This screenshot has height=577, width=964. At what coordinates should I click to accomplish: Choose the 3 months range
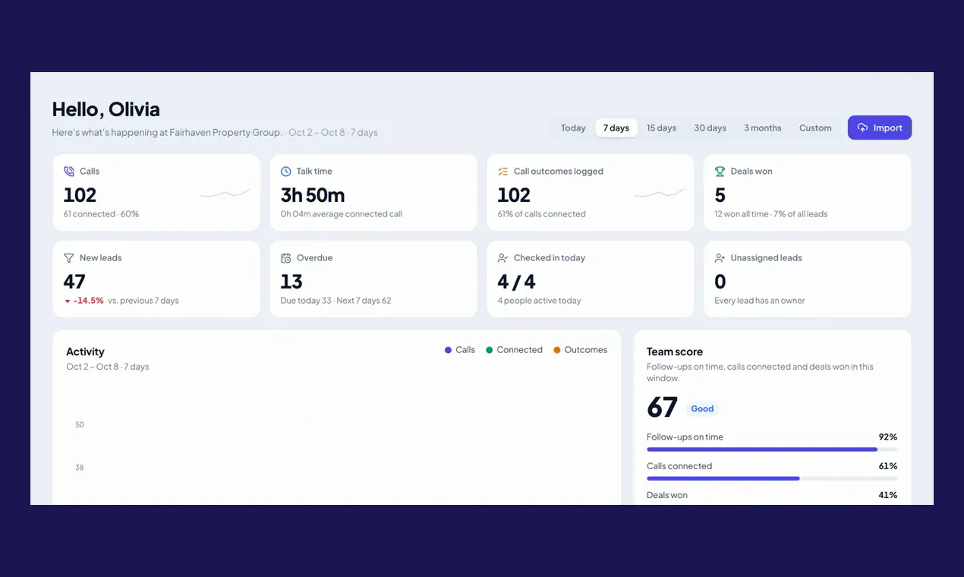click(763, 128)
